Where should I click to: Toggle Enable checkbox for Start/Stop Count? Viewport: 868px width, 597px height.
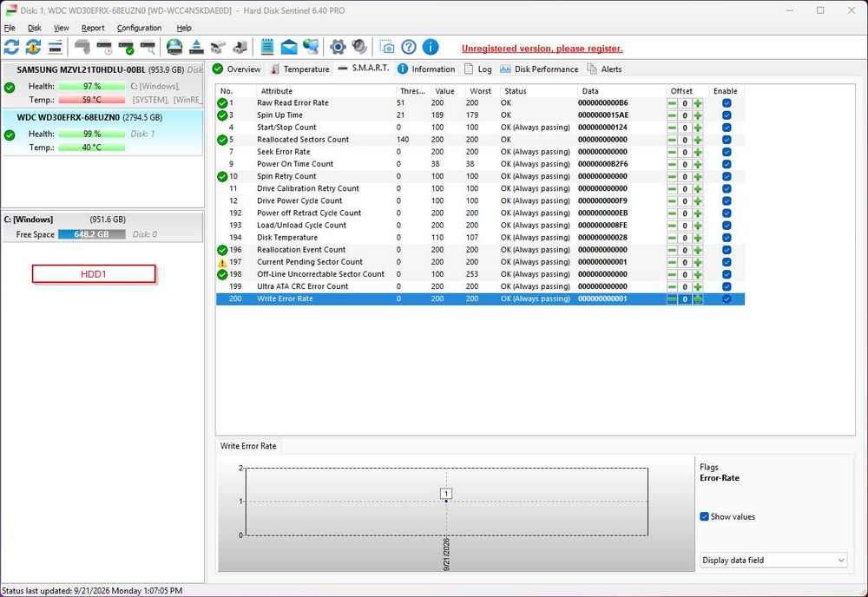click(727, 128)
